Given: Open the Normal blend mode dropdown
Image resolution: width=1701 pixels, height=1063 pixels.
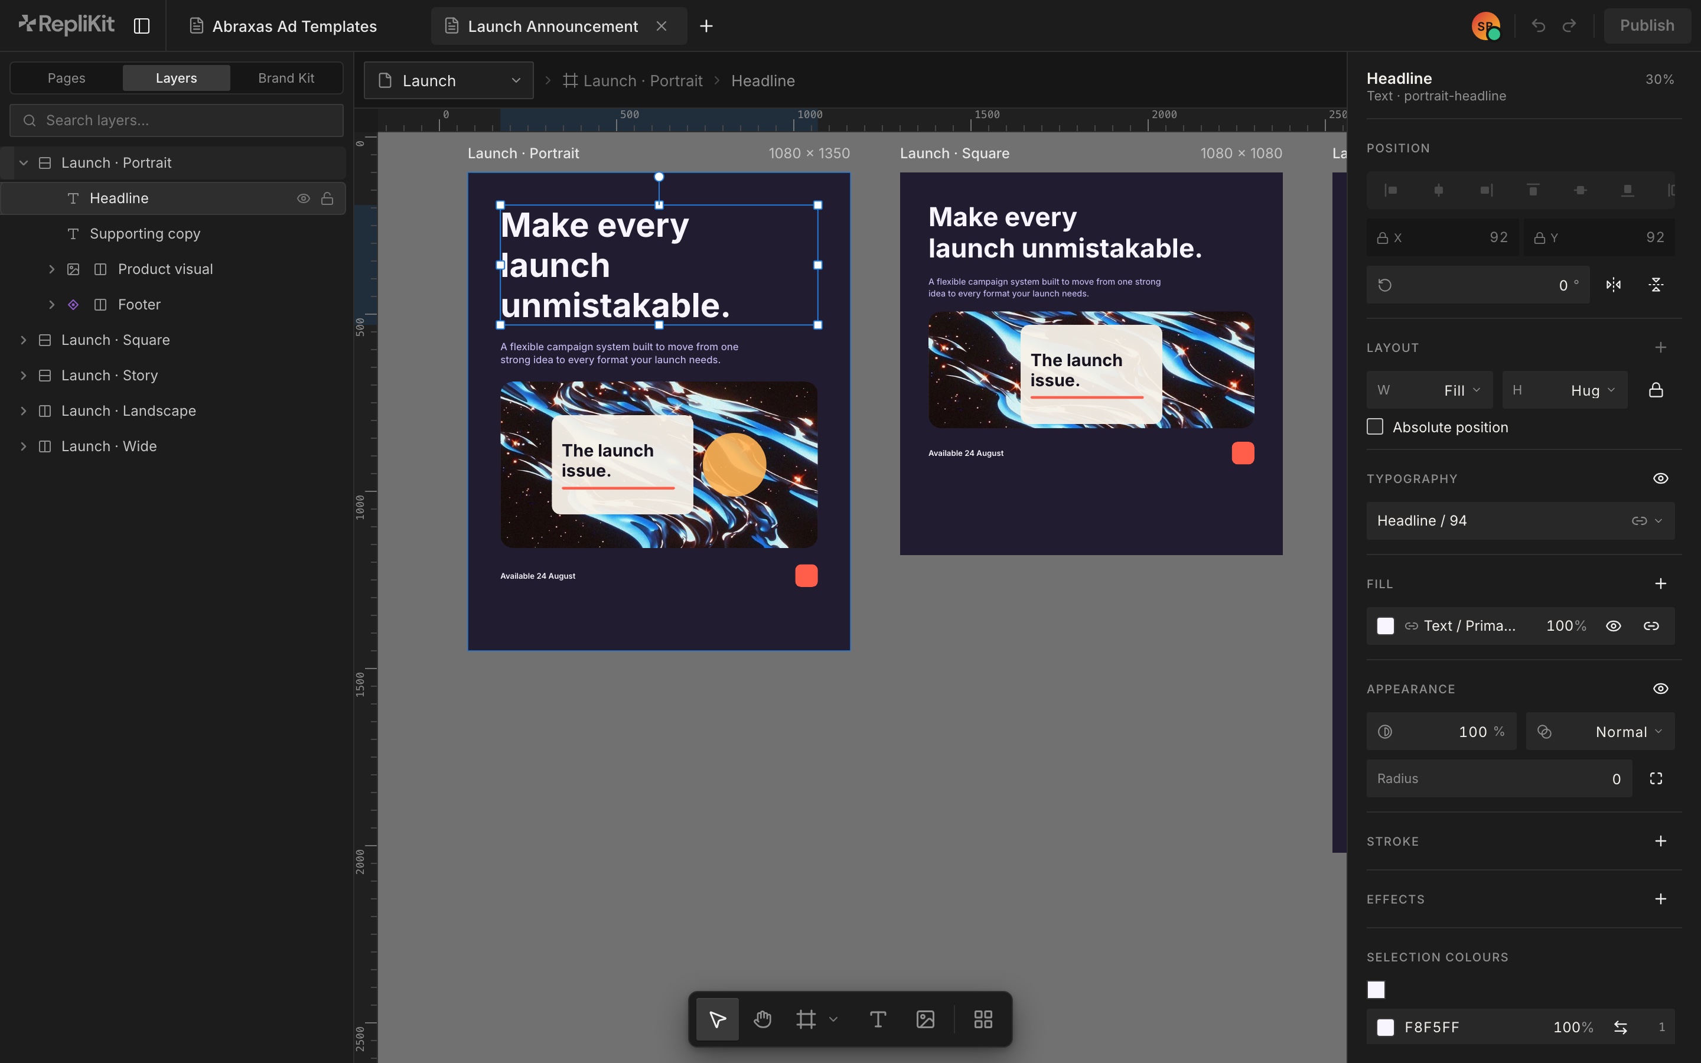Looking at the screenshot, I should (x=1600, y=731).
